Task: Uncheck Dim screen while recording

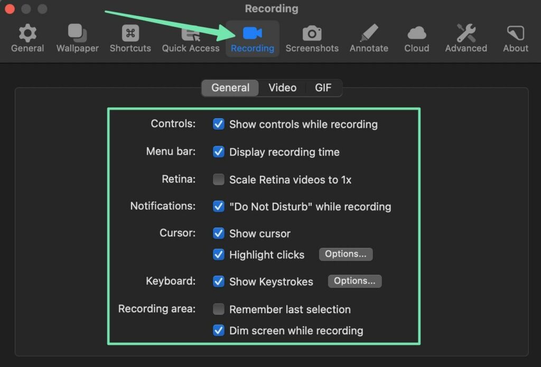Action: pyautogui.click(x=218, y=331)
